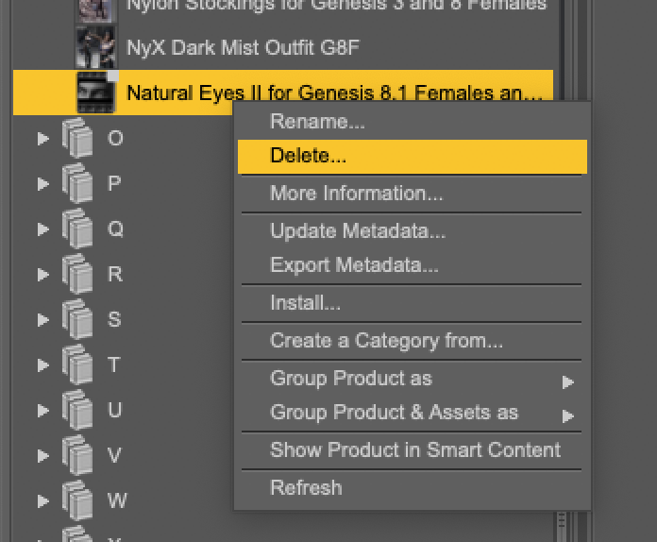Select More Information... menu entry

click(x=356, y=194)
